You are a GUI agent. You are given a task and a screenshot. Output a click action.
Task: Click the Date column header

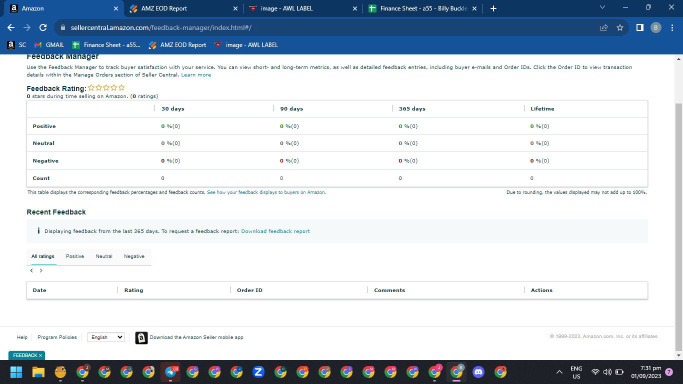click(39, 290)
